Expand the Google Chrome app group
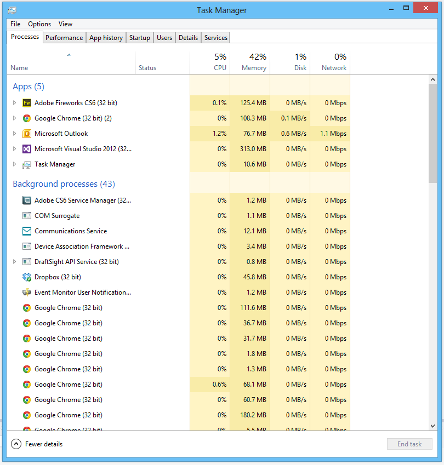This screenshot has height=465, width=444. [14, 118]
